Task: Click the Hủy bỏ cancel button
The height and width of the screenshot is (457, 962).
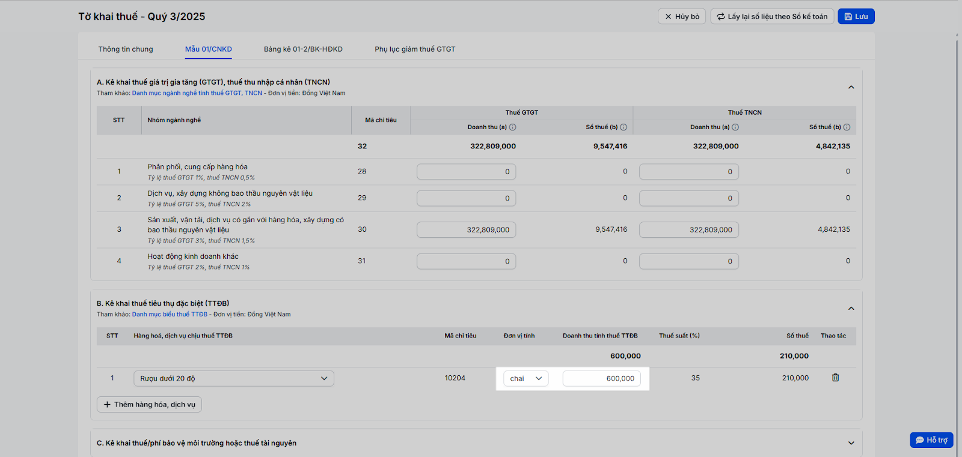Action: 682,17
